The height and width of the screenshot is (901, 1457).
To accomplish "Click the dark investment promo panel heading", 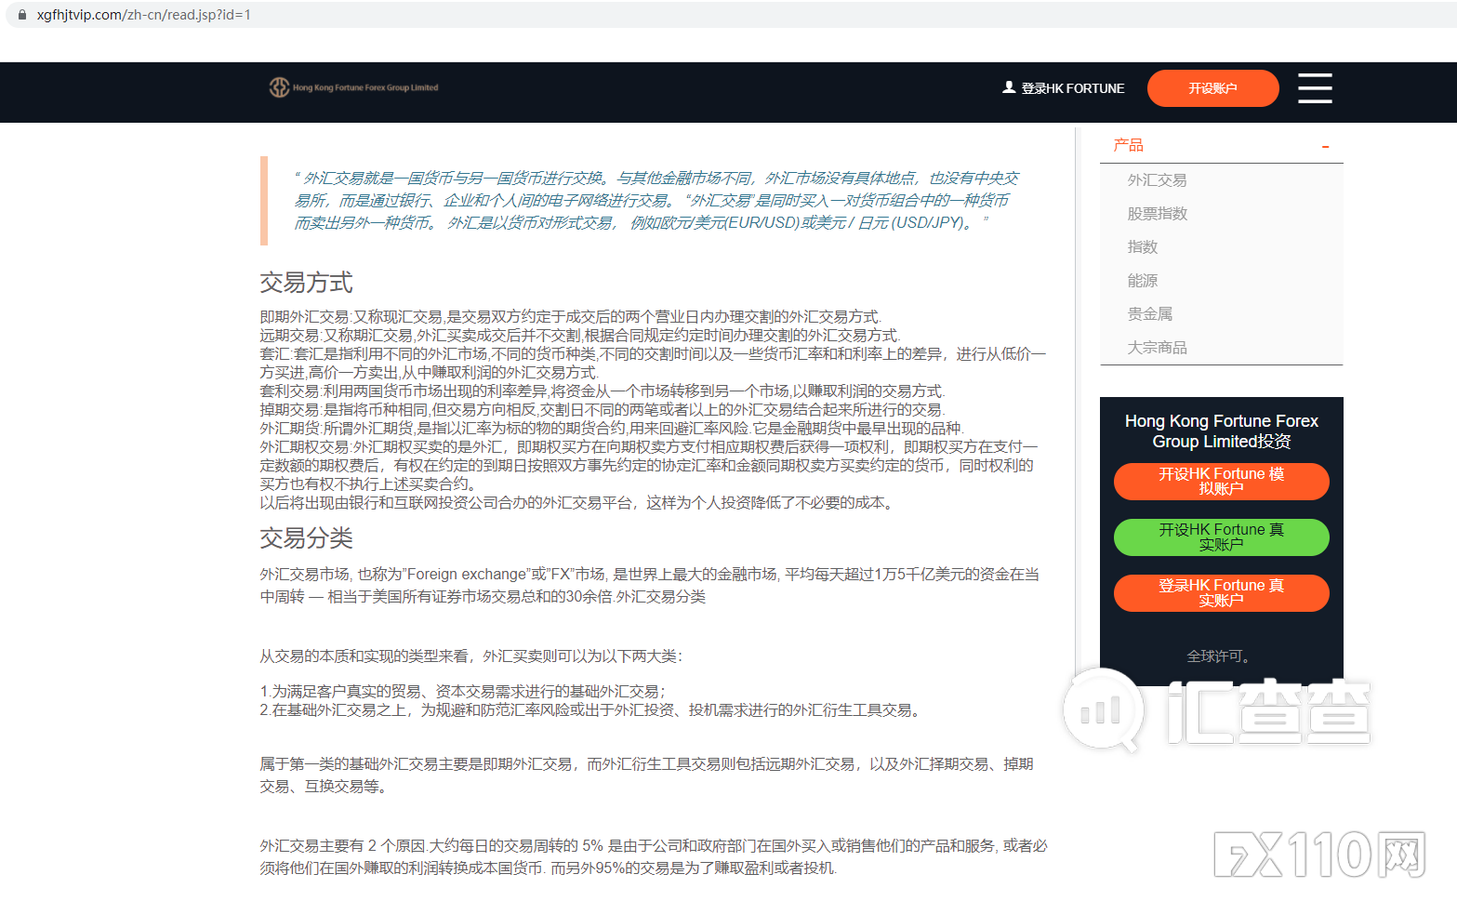I will 1221,431.
